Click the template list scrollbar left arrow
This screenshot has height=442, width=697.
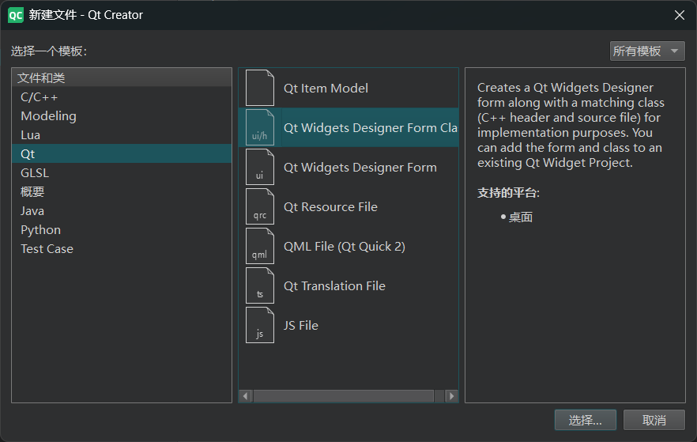[x=246, y=396]
